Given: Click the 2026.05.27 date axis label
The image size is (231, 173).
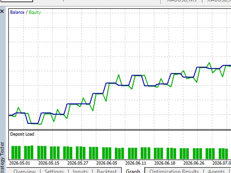Looking at the screenshot, I should 78,163.
